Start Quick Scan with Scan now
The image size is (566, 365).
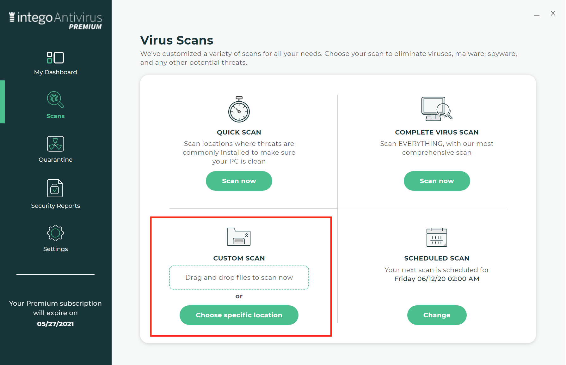click(239, 181)
